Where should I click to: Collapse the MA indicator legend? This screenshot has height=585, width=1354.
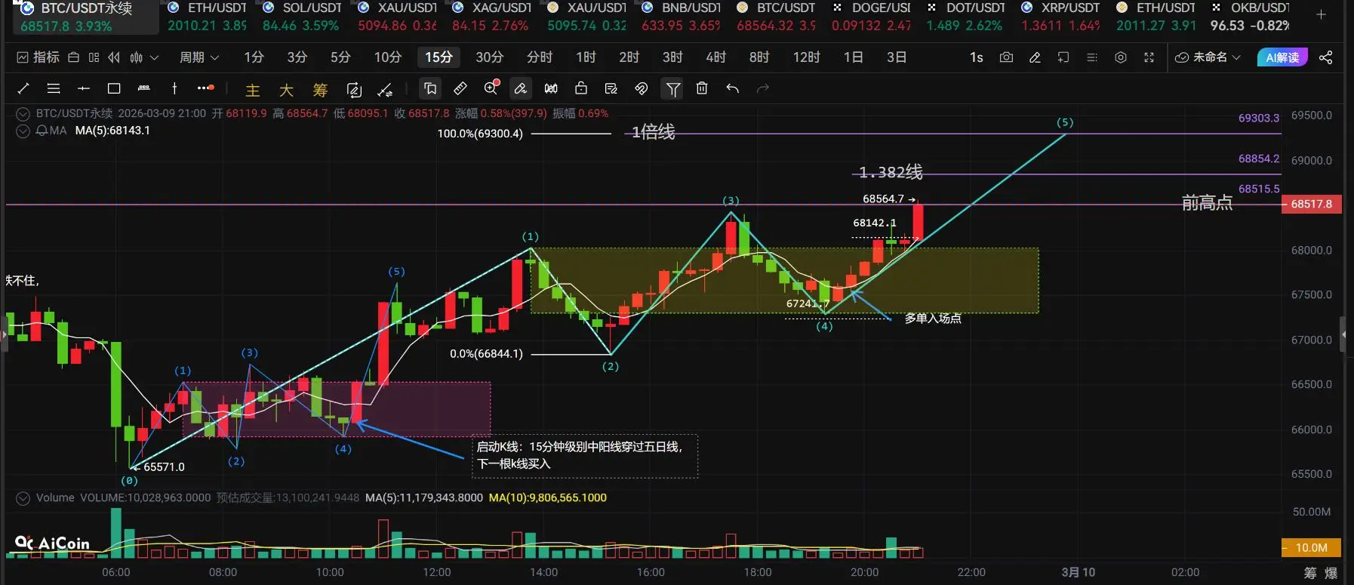tap(23, 131)
